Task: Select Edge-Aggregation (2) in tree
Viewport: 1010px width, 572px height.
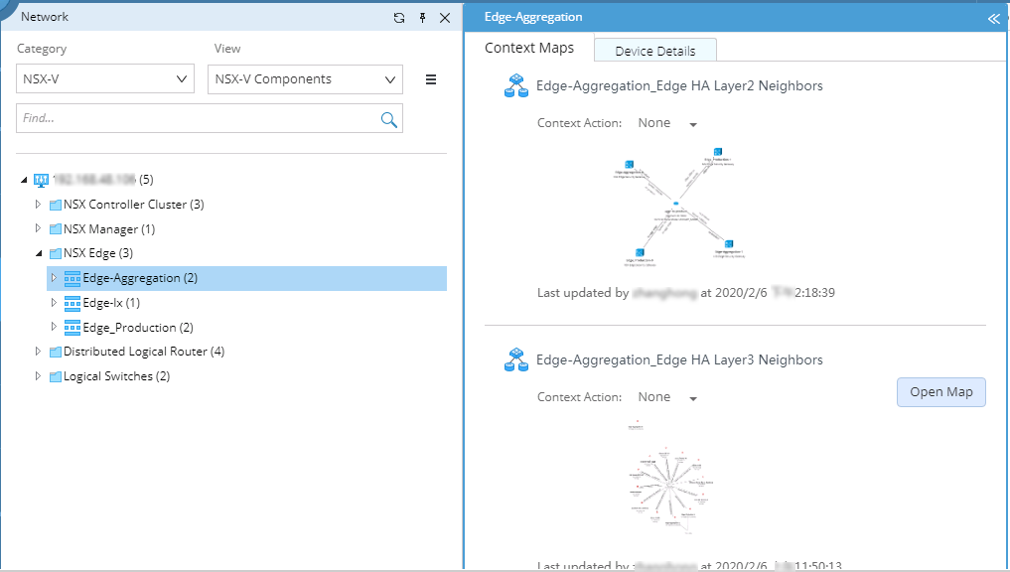Action: point(140,278)
